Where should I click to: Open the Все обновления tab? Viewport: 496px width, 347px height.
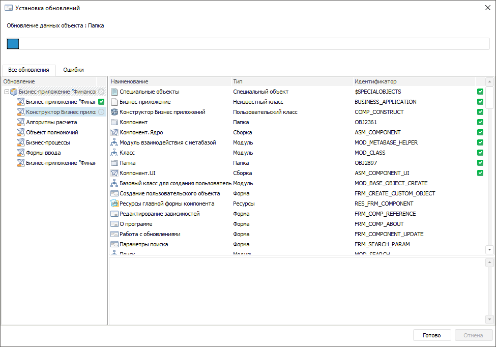pos(28,70)
